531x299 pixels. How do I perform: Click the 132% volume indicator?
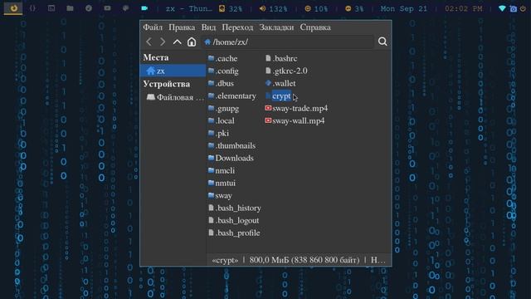coord(273,9)
